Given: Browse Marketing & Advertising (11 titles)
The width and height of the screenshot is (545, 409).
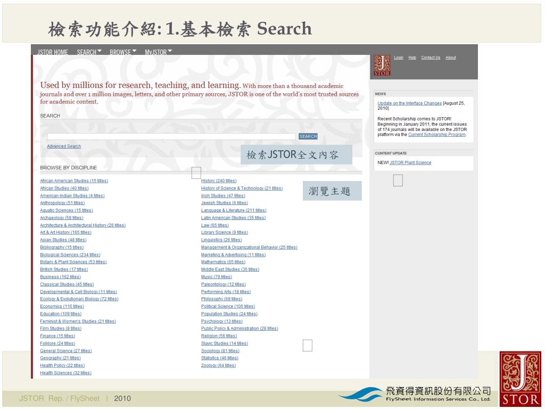Looking at the screenshot, I should click(233, 255).
